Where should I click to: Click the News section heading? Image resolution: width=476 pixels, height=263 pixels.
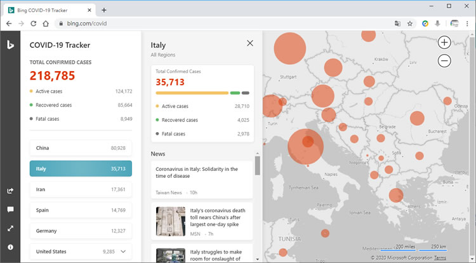tap(158, 154)
